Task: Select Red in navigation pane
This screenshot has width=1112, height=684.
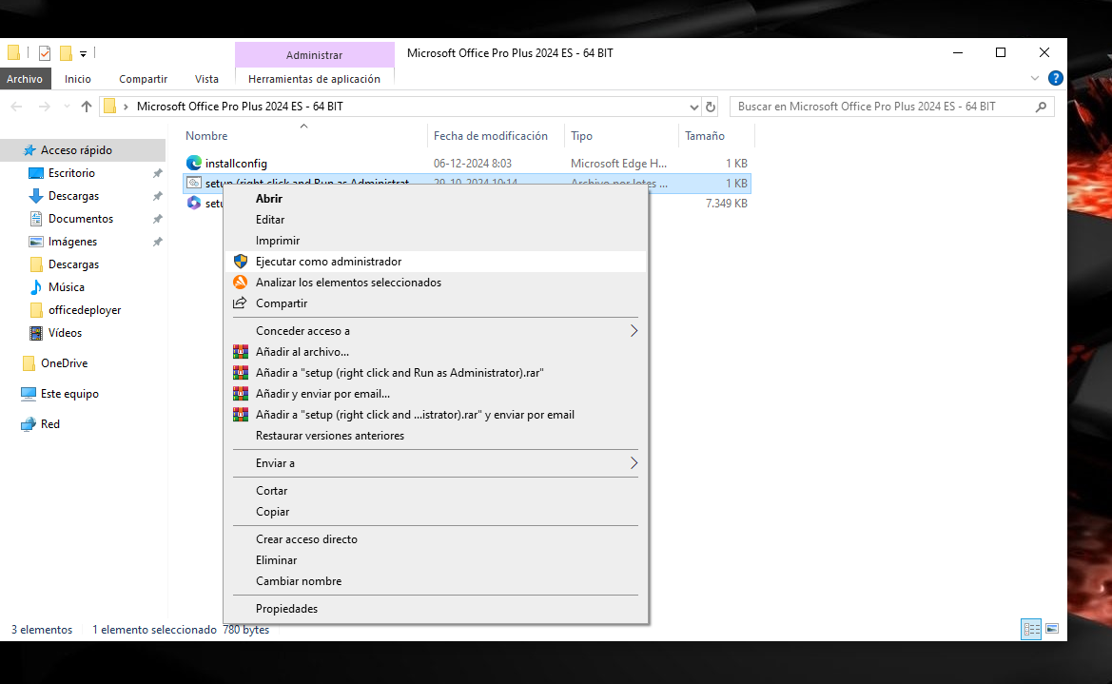Action: point(49,424)
